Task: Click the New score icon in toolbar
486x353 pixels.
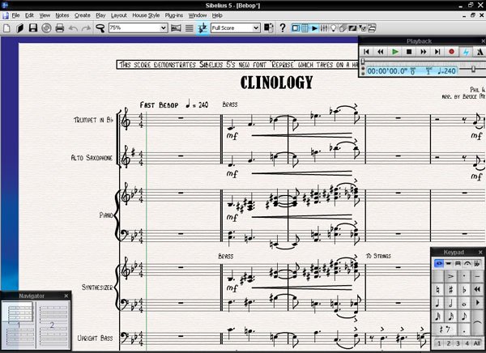Action: 6,28
